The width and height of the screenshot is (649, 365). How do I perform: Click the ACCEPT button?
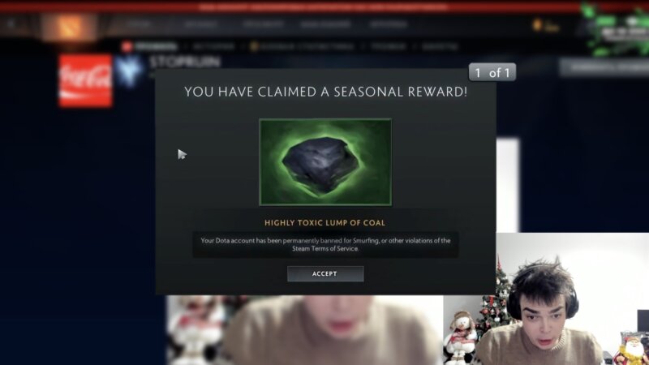click(x=325, y=273)
